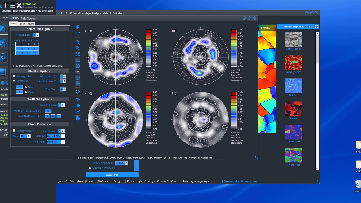Click the Orientation Maps window down chevron
The width and height of the screenshot is (361, 203).
(307, 13)
